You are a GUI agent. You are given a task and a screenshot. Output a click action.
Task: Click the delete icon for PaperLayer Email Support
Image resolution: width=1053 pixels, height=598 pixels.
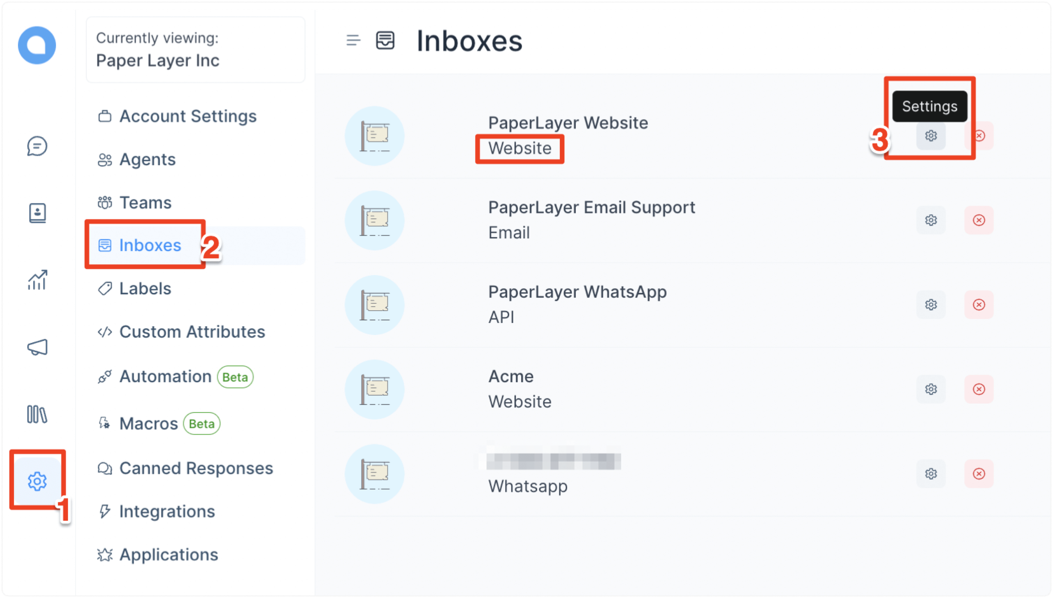[x=979, y=220]
